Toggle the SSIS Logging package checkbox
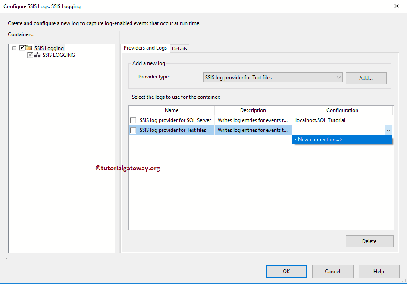Viewport: 407px width, 284px height. click(x=22, y=48)
